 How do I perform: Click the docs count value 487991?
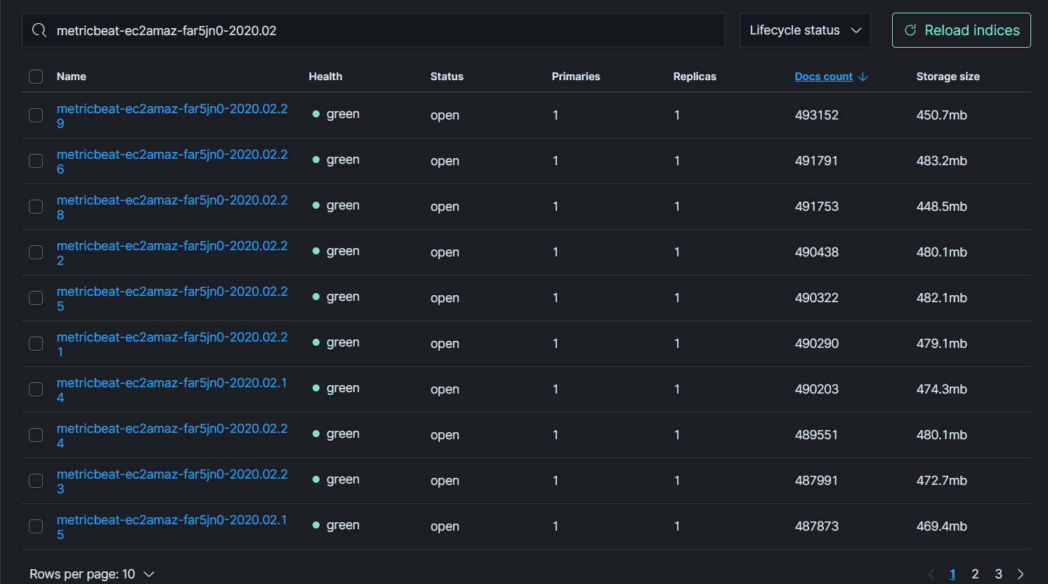[x=816, y=481]
